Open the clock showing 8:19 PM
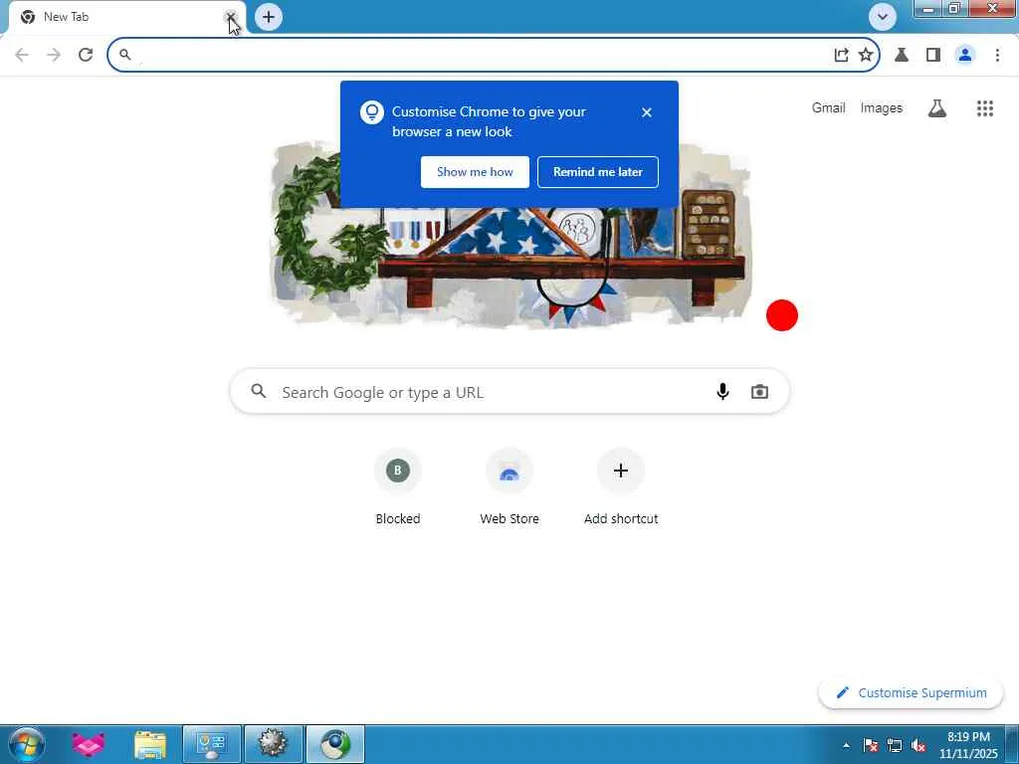 [x=968, y=745]
